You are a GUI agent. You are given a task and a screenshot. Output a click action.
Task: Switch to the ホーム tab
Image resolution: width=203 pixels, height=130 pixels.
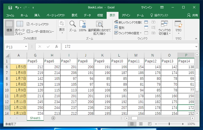(x=24, y=15)
